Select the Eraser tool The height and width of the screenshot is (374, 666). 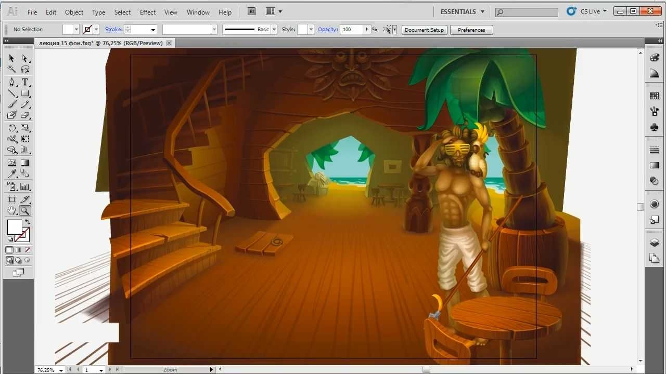pyautogui.click(x=24, y=116)
